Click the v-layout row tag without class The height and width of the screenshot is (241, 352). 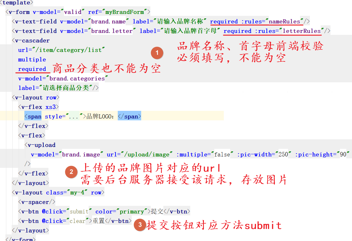(x=36, y=98)
